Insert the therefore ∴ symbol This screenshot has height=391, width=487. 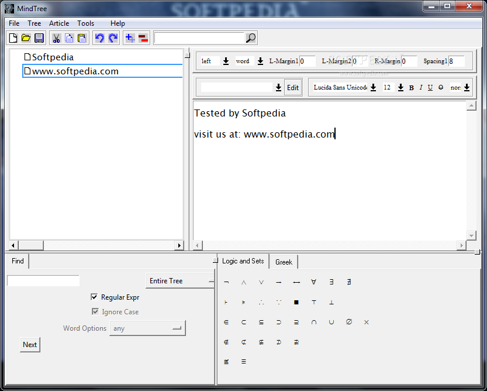261,302
